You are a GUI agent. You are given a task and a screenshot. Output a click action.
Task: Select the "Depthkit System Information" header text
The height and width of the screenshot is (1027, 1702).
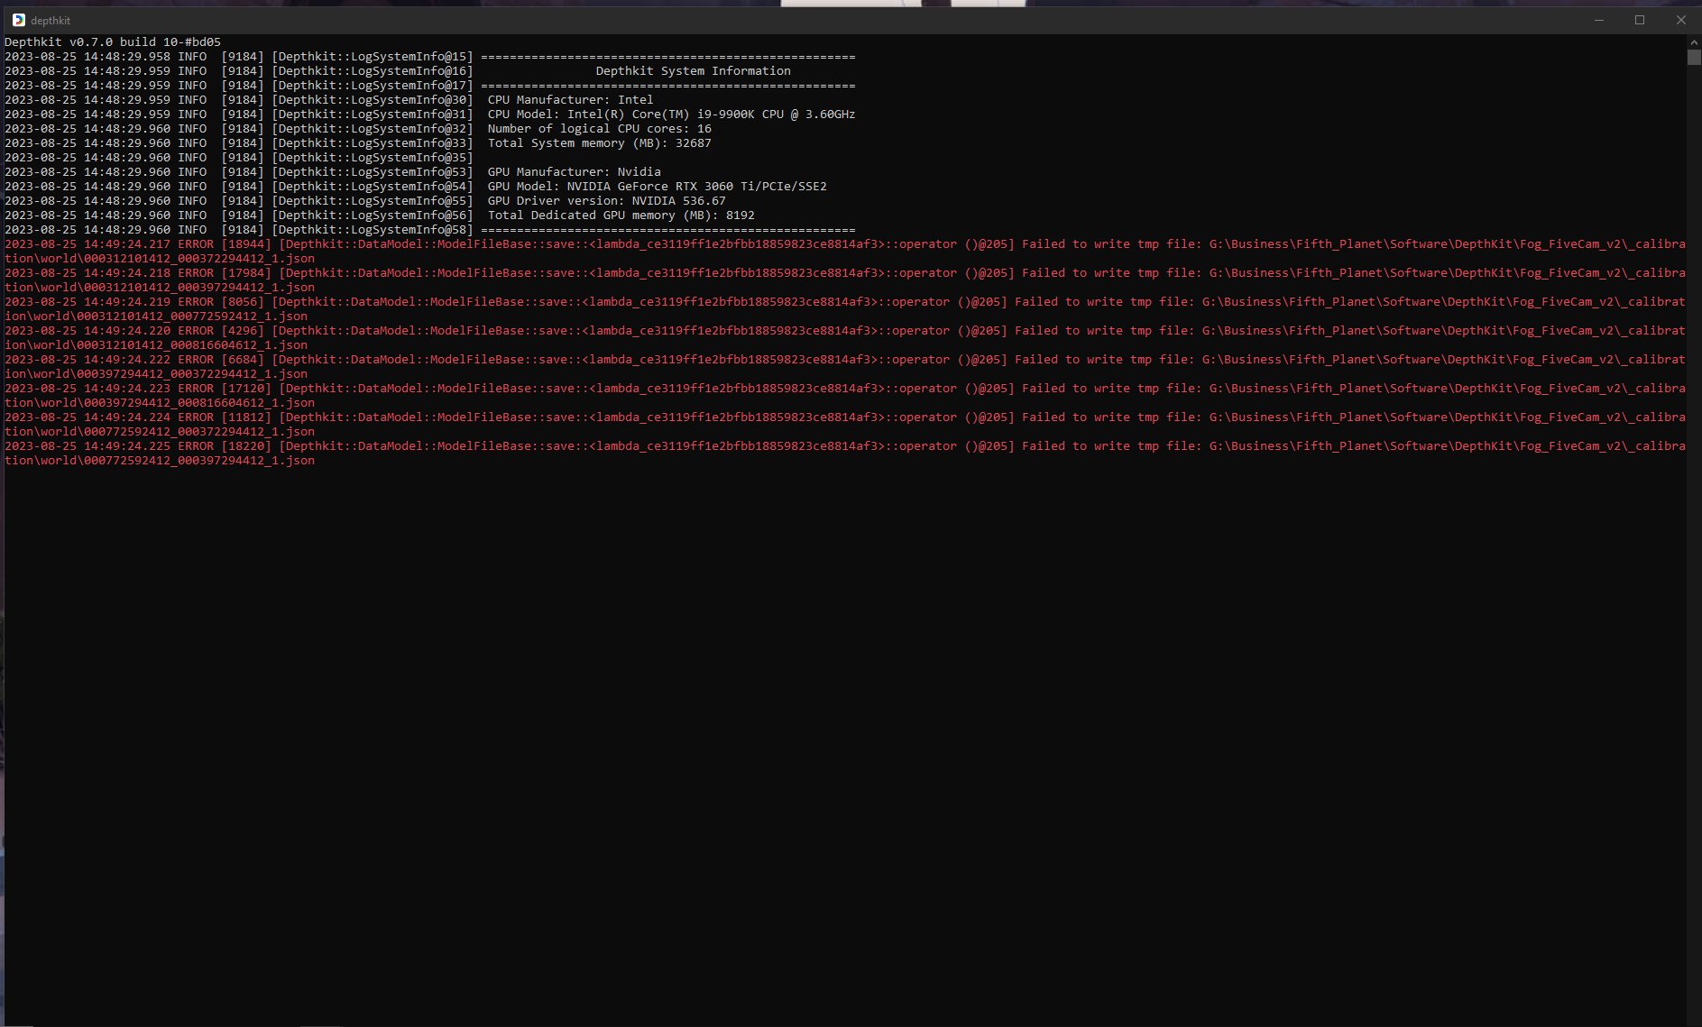click(x=693, y=71)
